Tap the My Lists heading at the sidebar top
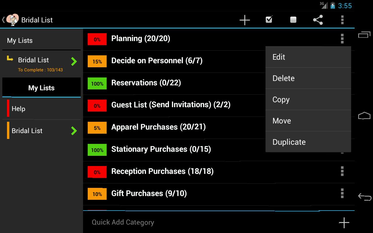Viewport: 373px width, 233px height. click(x=20, y=40)
